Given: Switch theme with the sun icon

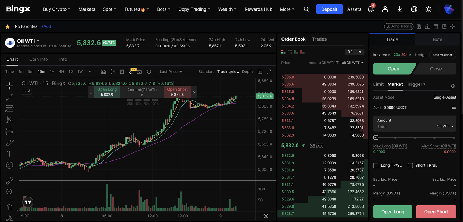Looking at the screenshot, I should point(429,9).
